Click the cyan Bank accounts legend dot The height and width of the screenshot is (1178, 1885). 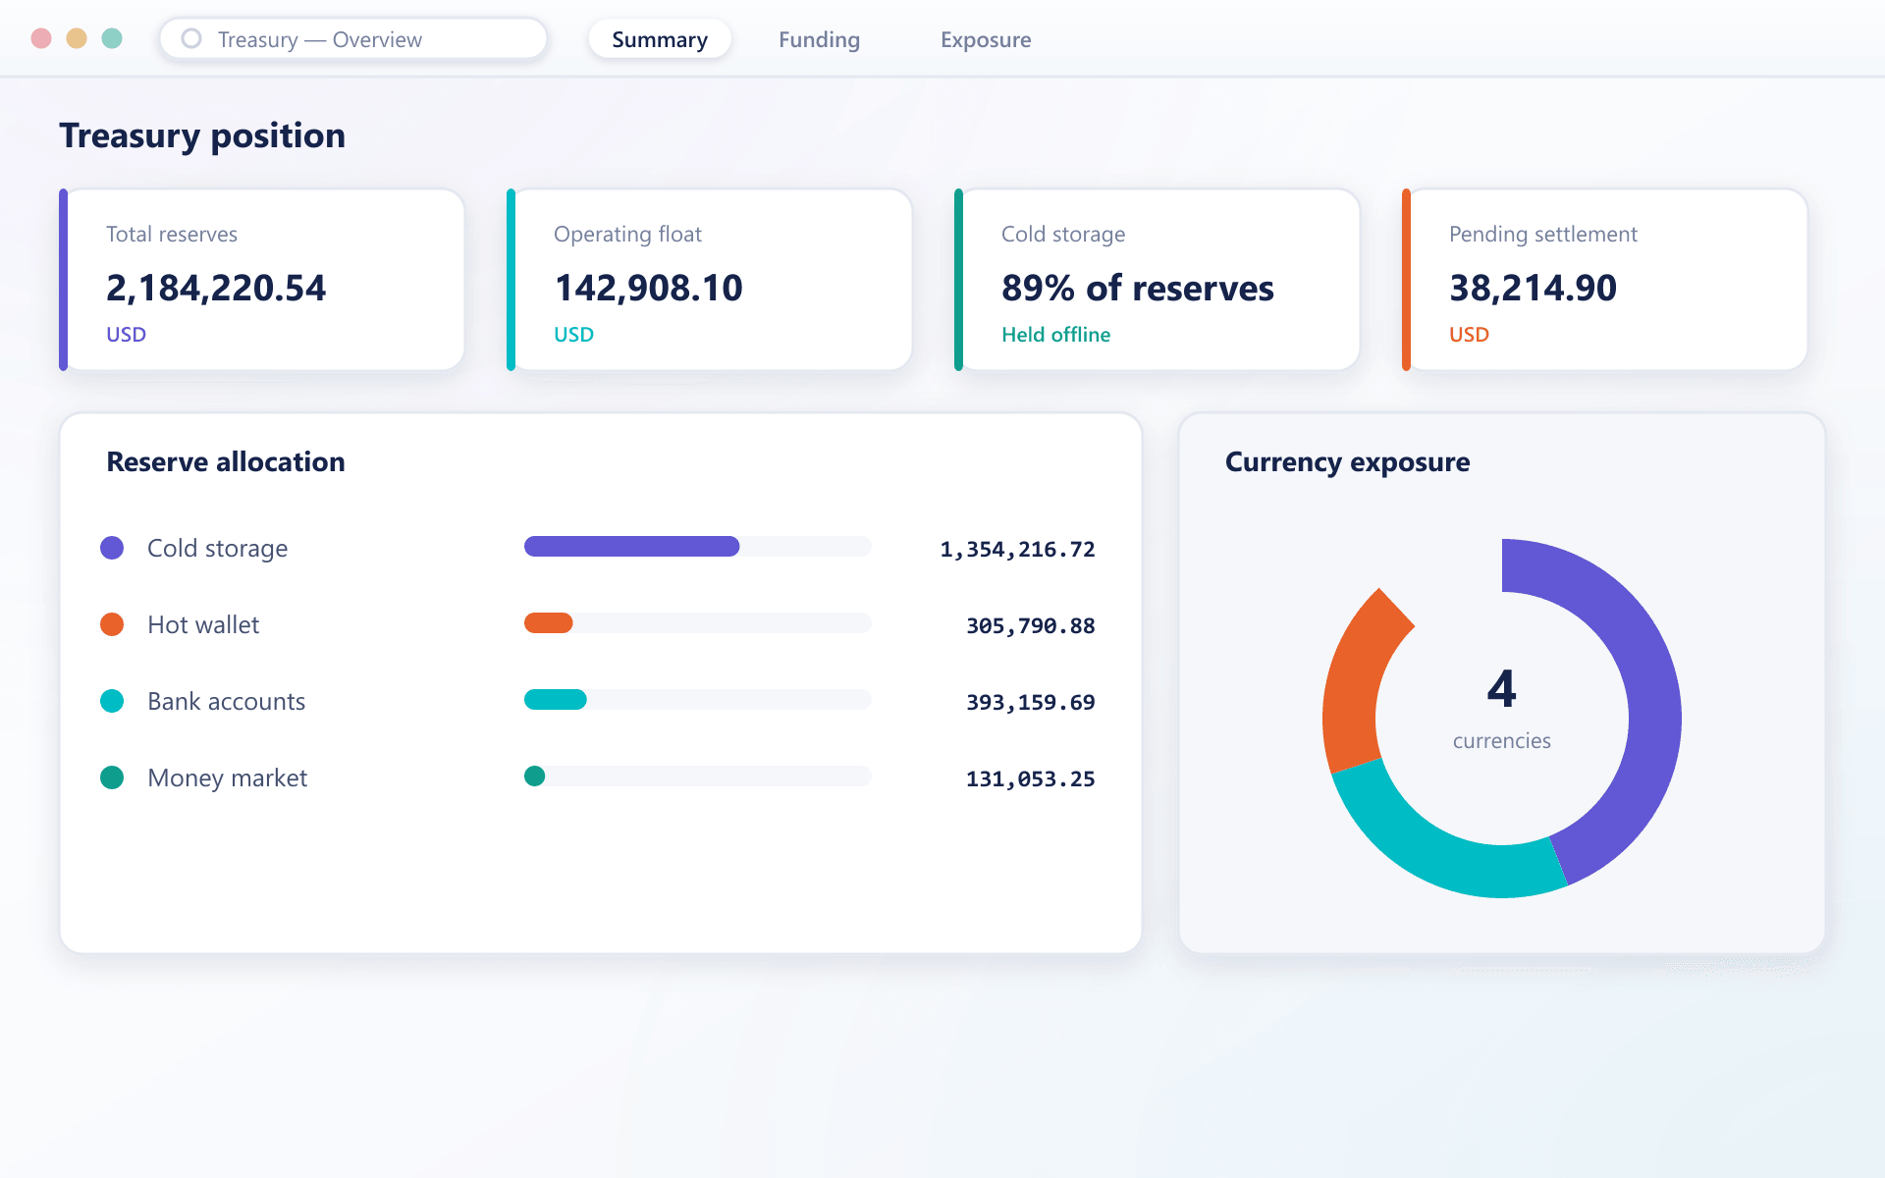pyautogui.click(x=112, y=701)
